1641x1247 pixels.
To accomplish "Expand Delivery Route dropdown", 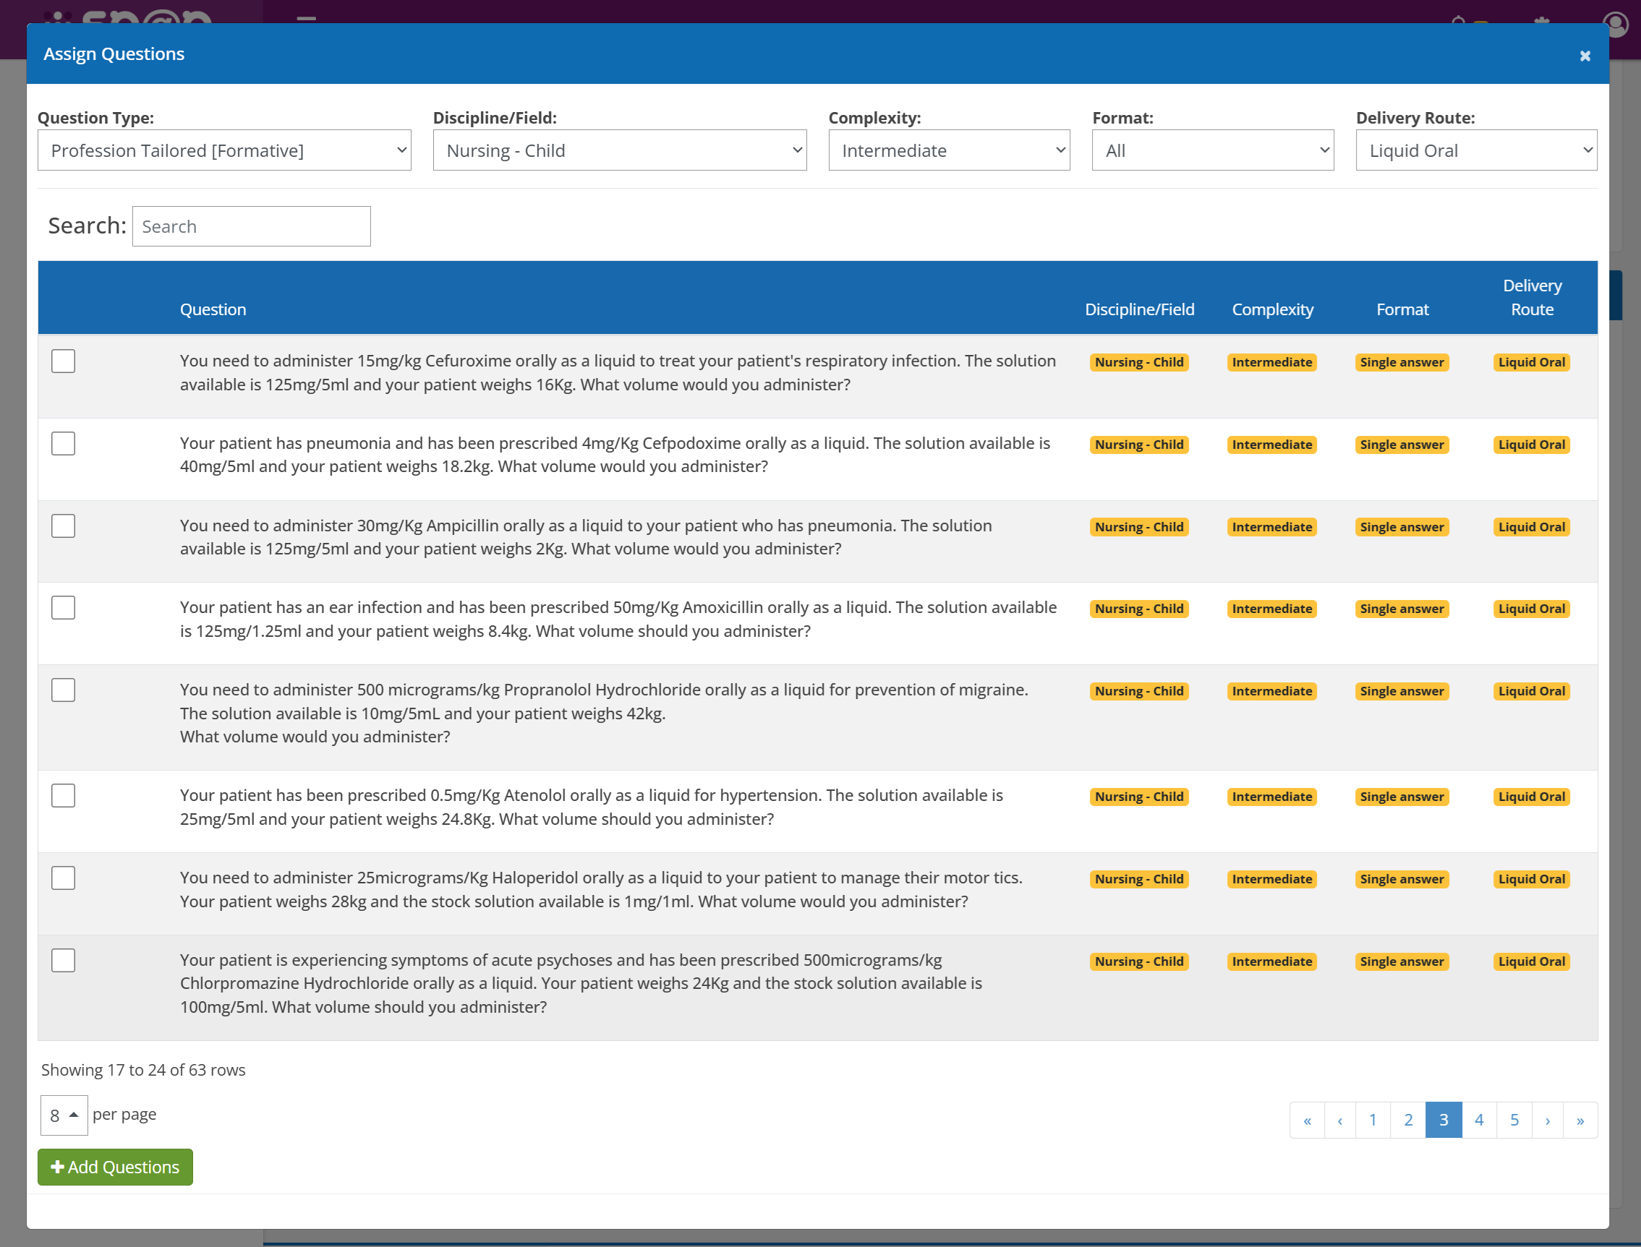I will click(x=1475, y=150).
